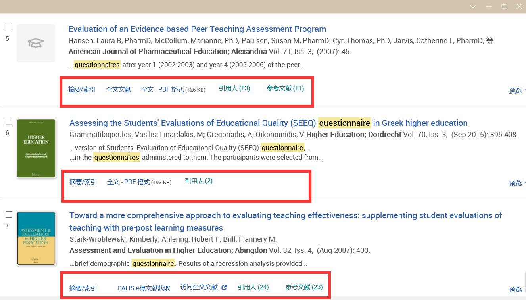Click 访问全文文献 link text
The width and height of the screenshot is (526, 300).
tap(199, 287)
